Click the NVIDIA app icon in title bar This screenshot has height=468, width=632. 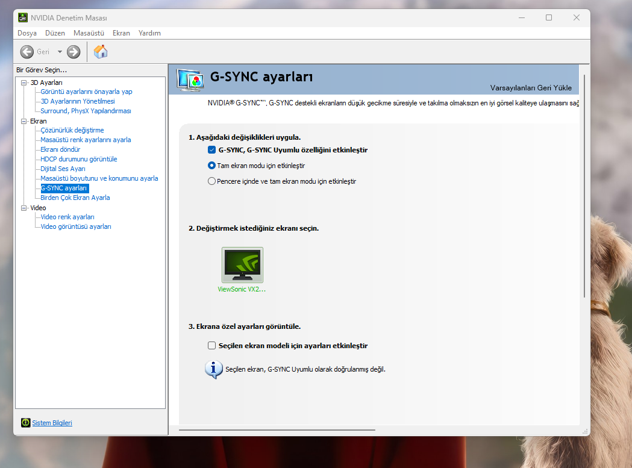[23, 17]
